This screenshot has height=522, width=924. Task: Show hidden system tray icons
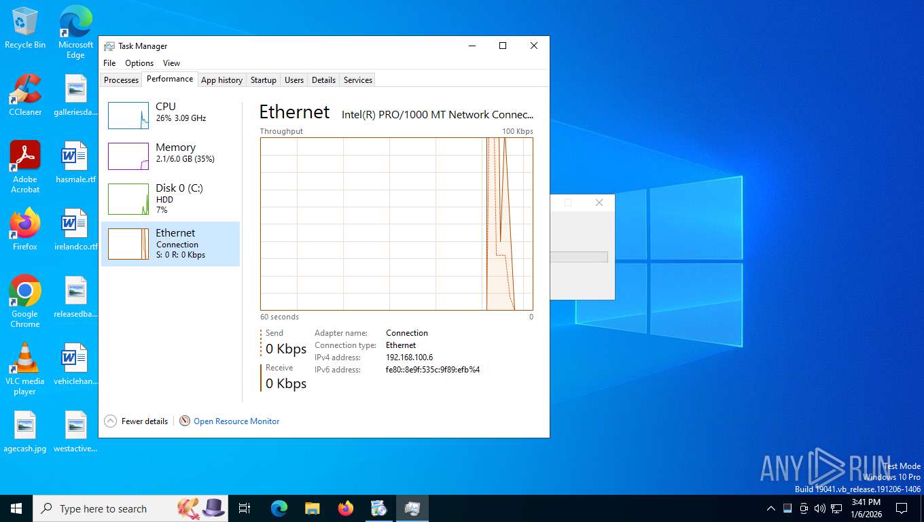(x=770, y=508)
